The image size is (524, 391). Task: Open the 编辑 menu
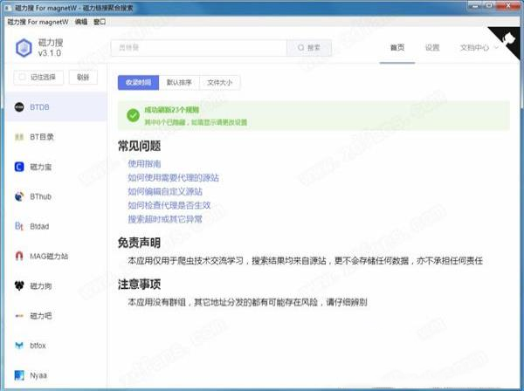pyautogui.click(x=81, y=22)
